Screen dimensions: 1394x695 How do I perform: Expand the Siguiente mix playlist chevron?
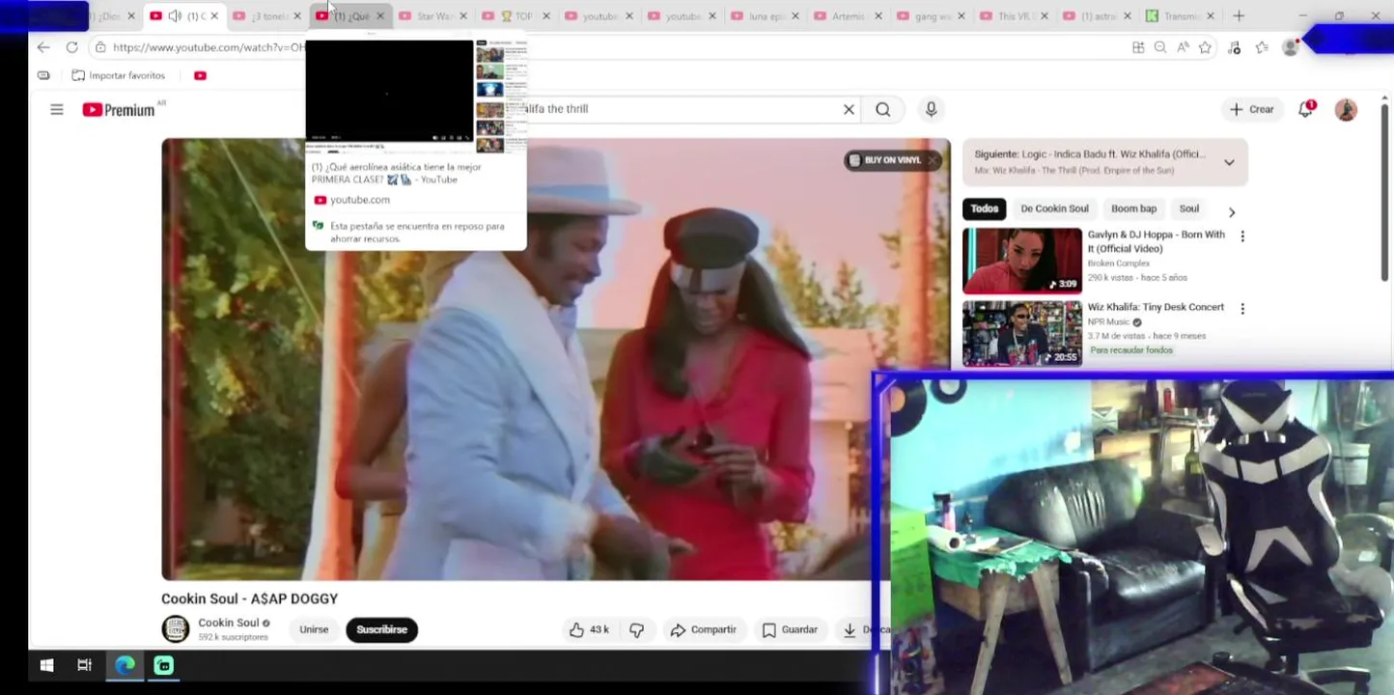[x=1229, y=162]
